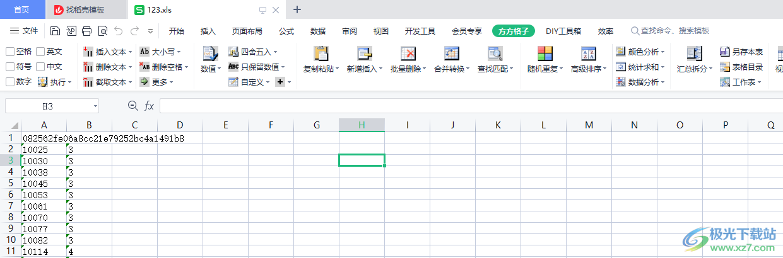Click the save icon in quick toolbar

pos(55,31)
